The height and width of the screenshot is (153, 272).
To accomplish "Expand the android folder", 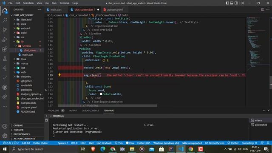I will tap(25, 28).
